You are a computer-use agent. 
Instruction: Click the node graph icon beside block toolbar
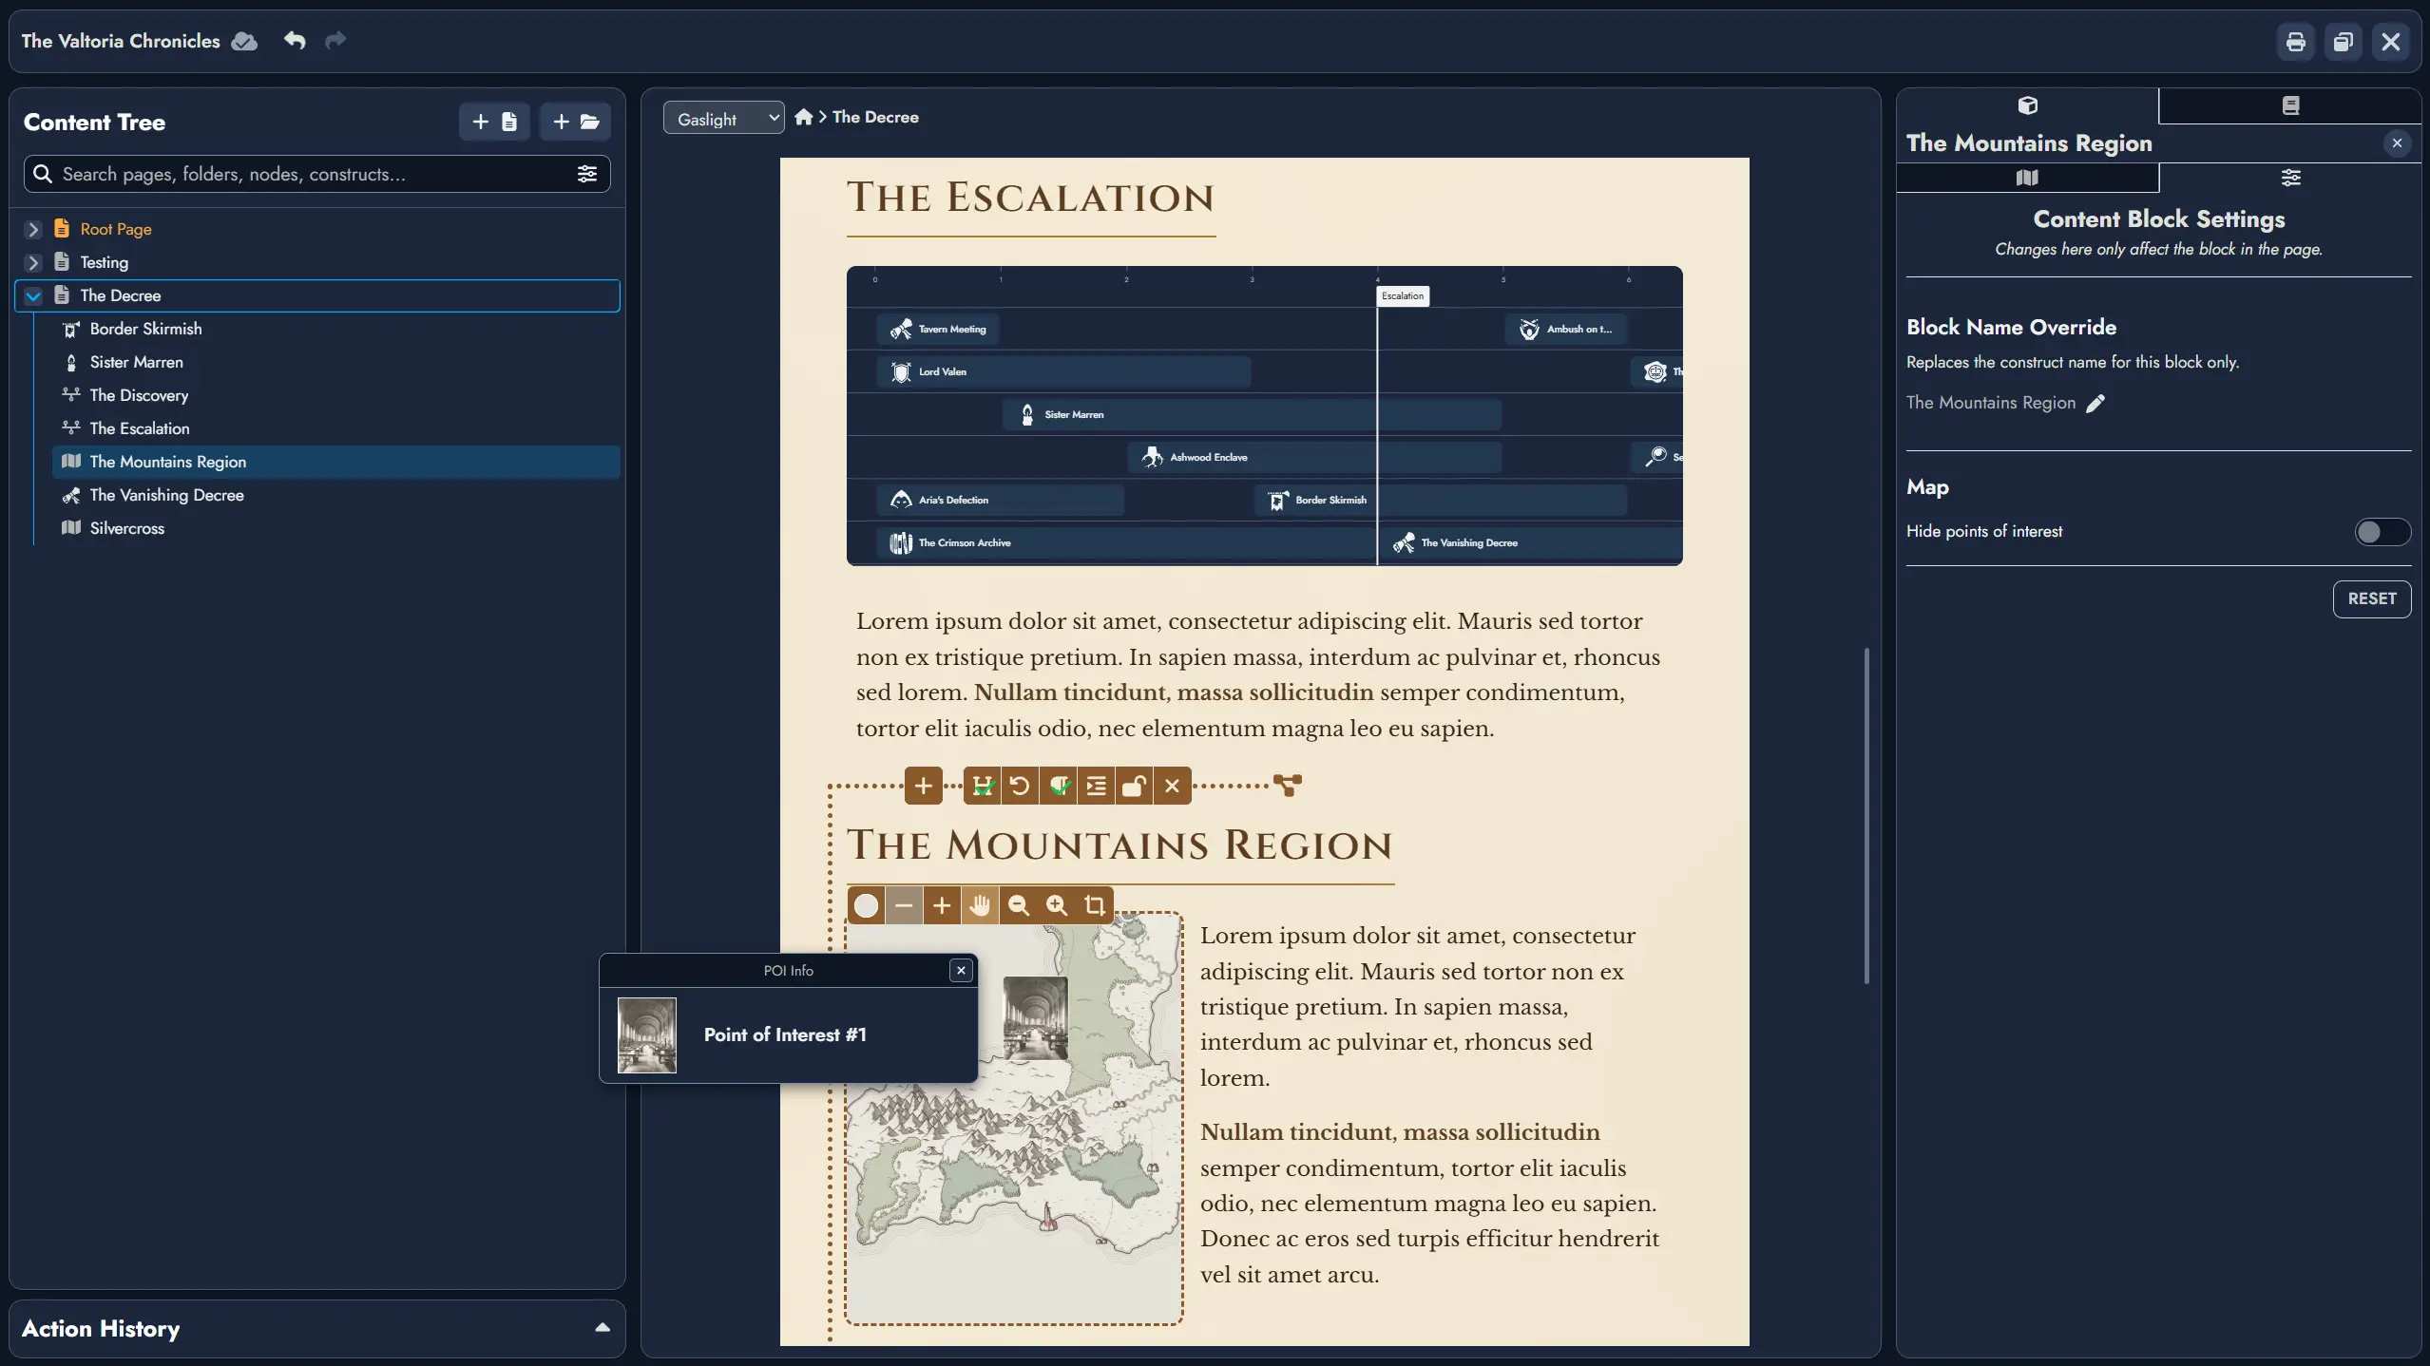[x=1288, y=786]
